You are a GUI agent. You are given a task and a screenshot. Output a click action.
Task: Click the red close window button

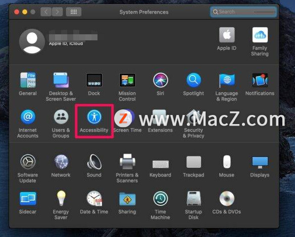pyautogui.click(x=17, y=12)
